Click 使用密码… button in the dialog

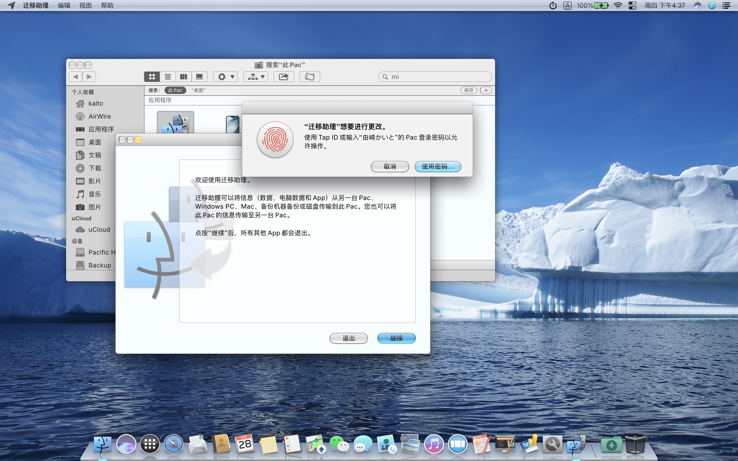438,166
